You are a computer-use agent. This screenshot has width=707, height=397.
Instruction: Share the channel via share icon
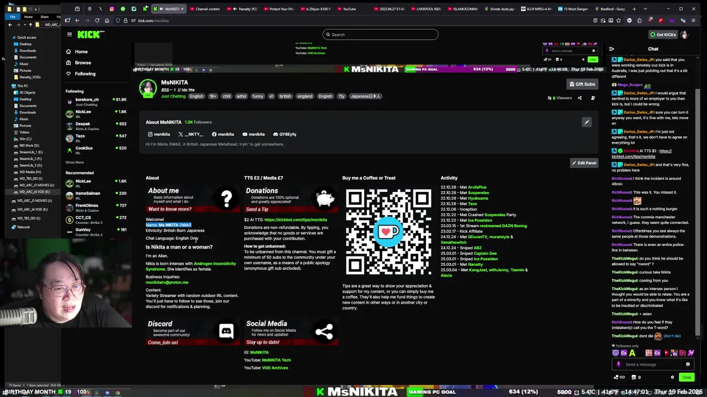coord(579,98)
